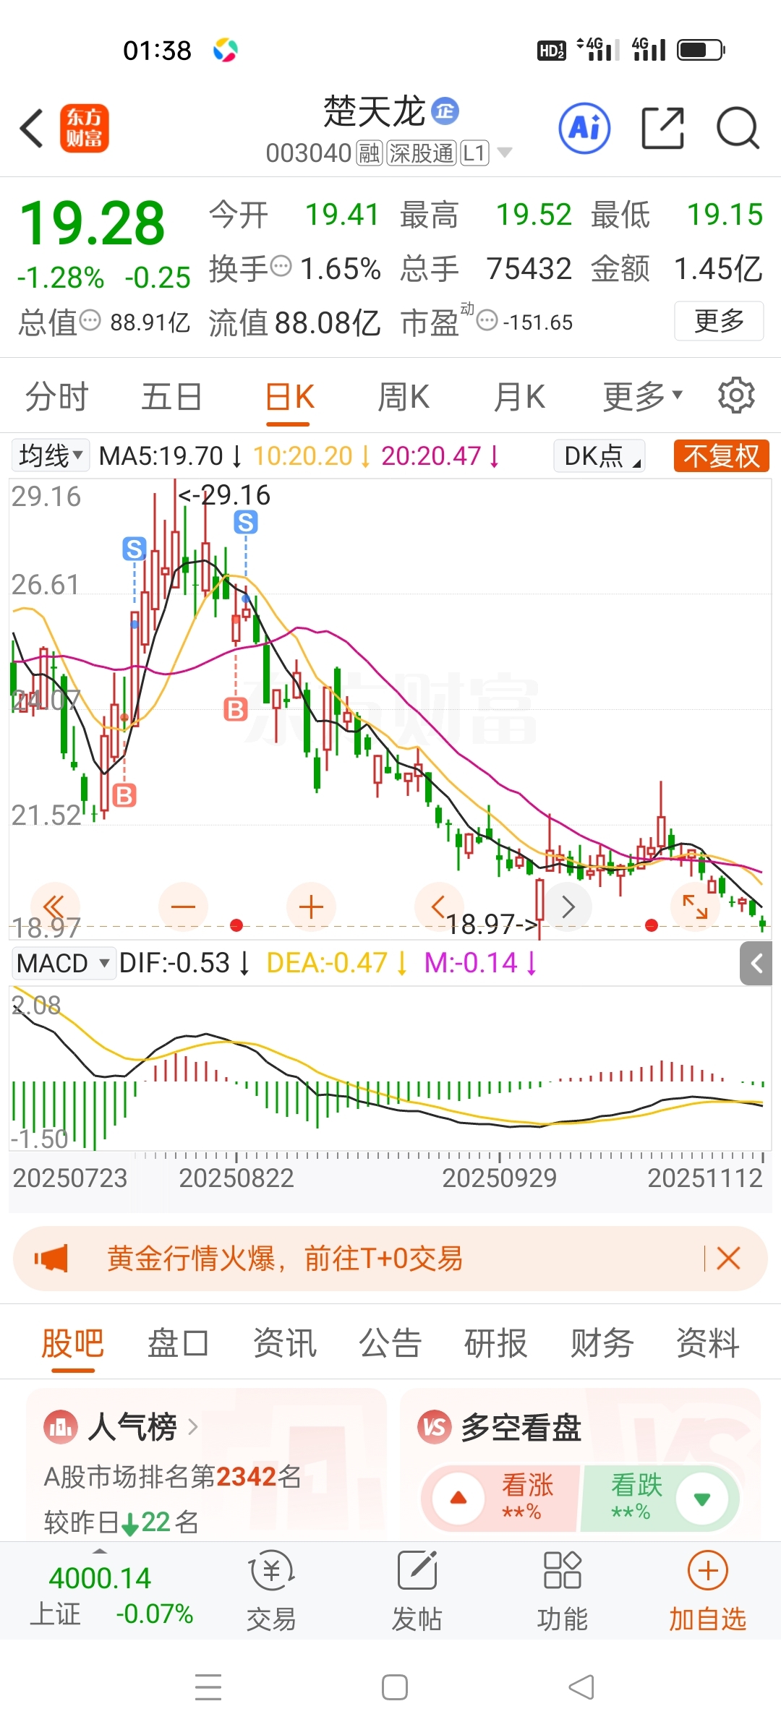
Task: Expand 人气榜 chevron
Action: (193, 1427)
